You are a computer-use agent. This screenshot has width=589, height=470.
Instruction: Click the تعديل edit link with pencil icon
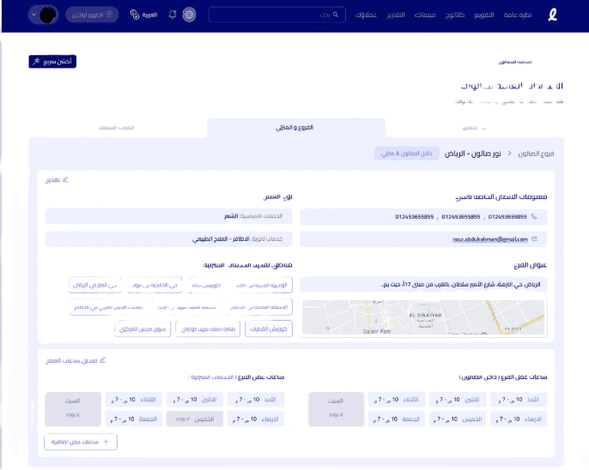[x=57, y=179]
